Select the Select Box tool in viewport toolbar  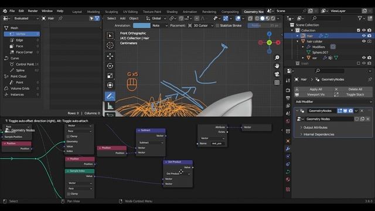[x=110, y=36]
